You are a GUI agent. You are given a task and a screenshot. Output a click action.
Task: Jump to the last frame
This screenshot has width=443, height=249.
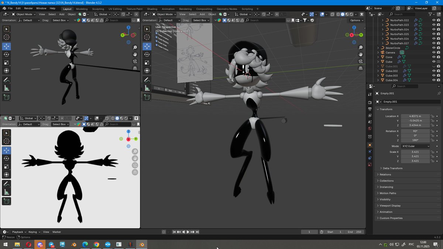[x=197, y=232]
